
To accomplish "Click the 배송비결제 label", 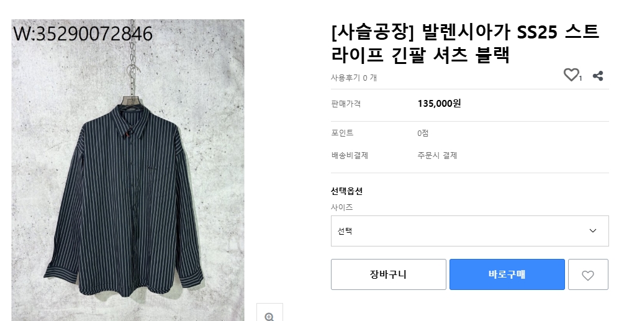I will tap(350, 155).
